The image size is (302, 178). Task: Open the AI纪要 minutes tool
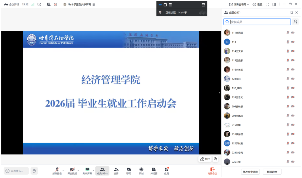point(154,171)
